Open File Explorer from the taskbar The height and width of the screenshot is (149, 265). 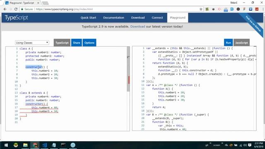coord(25,145)
